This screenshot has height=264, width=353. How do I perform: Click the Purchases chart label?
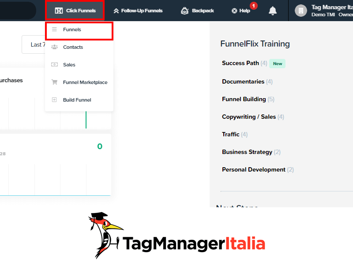pos(11,81)
